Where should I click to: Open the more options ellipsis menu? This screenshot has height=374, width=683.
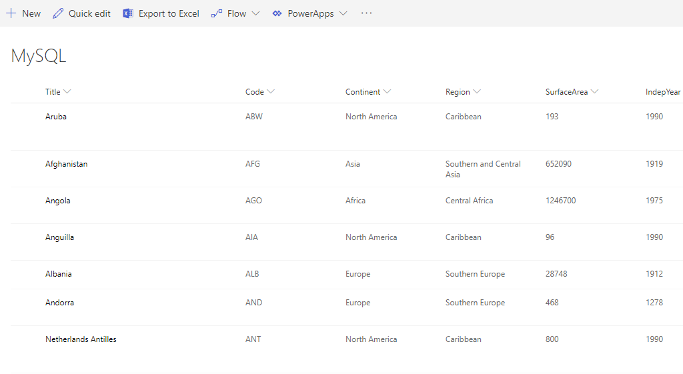tap(366, 13)
